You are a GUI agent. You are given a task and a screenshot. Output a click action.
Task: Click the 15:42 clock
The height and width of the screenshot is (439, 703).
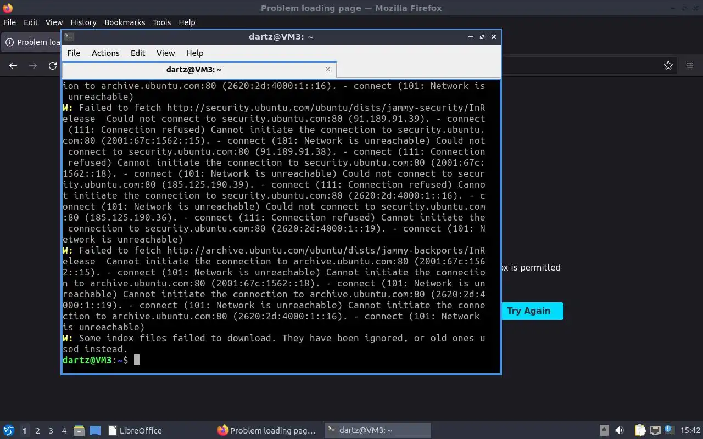point(690,431)
